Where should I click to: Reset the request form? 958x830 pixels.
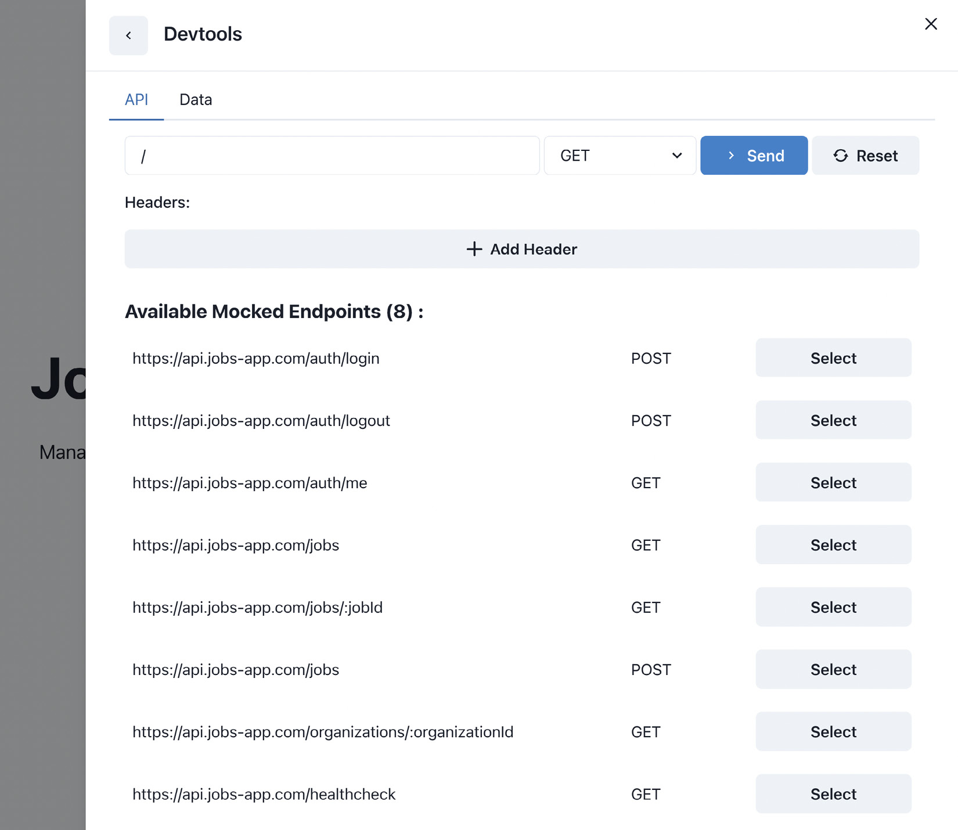[x=865, y=156]
